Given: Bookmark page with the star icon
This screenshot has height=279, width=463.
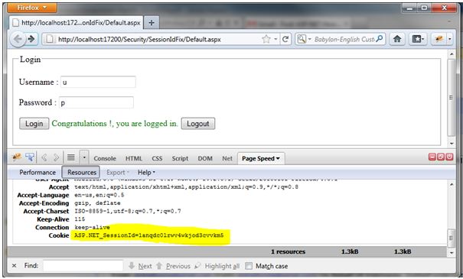Looking at the screenshot, I should (x=266, y=39).
